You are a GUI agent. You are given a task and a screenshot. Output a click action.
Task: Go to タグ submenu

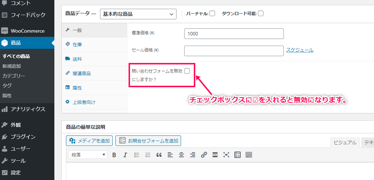[x=7, y=86]
